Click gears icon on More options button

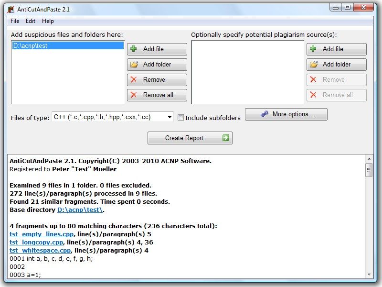[265, 114]
